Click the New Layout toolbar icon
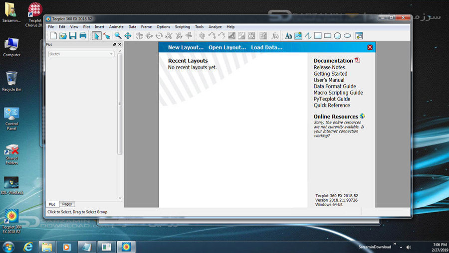The width and height of the screenshot is (449, 253). [x=53, y=36]
